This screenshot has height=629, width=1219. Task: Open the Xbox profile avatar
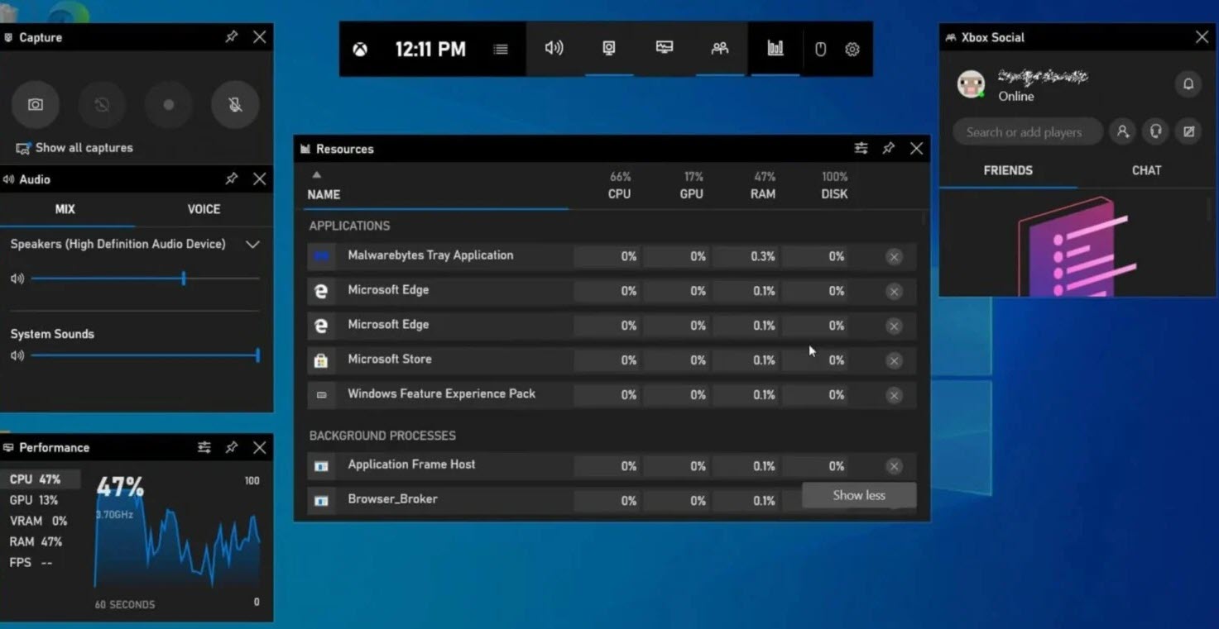click(971, 84)
